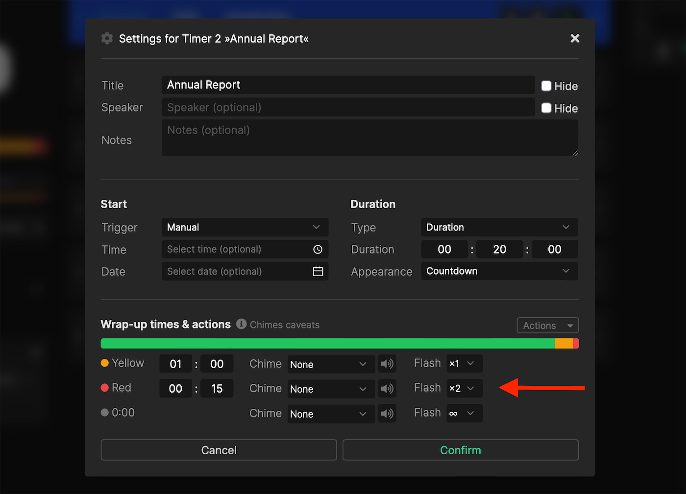Confirm the timer settings

(x=460, y=450)
